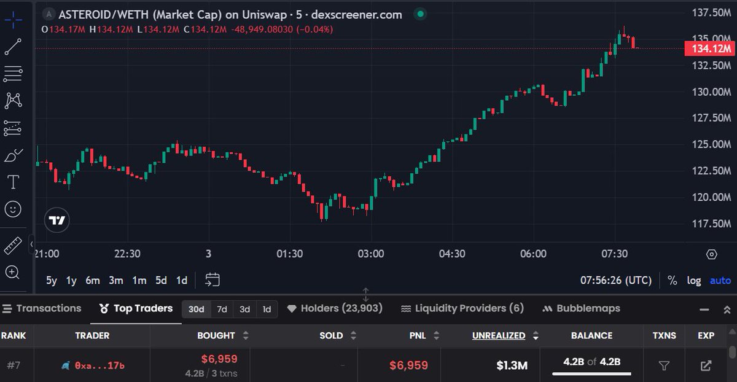Viewport: 737px width, 382px height.
Task: Set chart range to 1m
Action: 139,280
